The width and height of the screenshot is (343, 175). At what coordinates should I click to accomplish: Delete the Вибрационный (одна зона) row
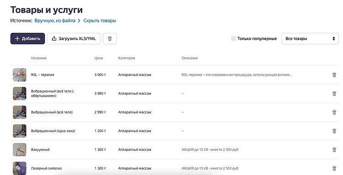pos(334,131)
